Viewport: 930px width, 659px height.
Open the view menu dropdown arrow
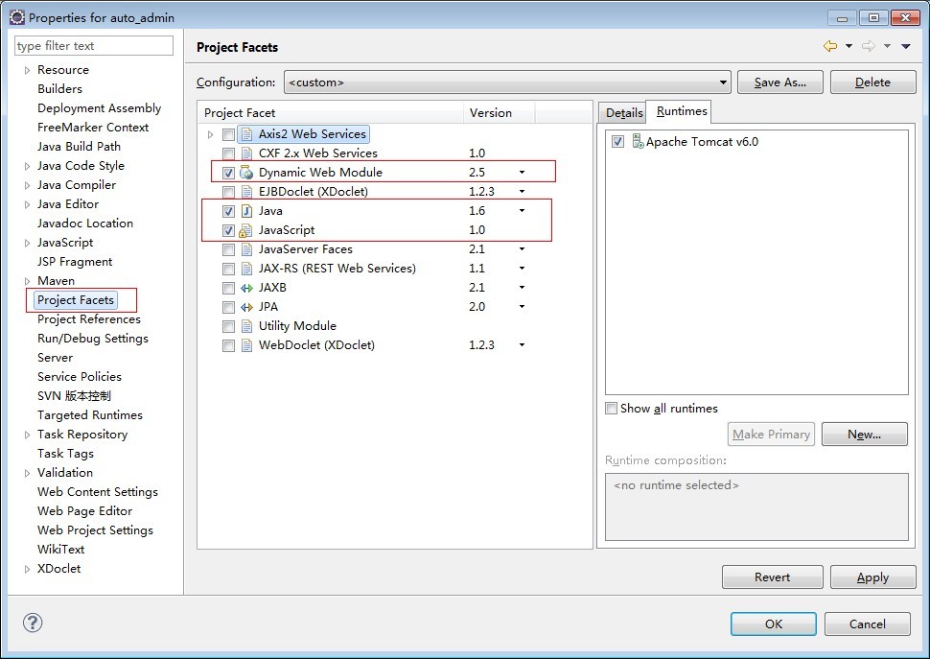[906, 46]
